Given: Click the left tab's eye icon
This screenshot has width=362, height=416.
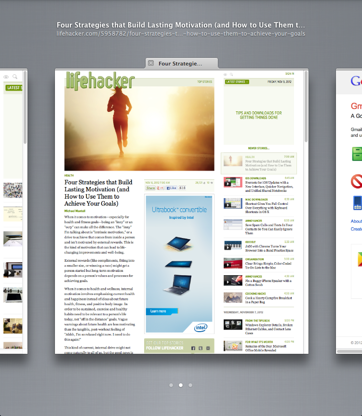Looking at the screenshot, I should click(x=6, y=77).
